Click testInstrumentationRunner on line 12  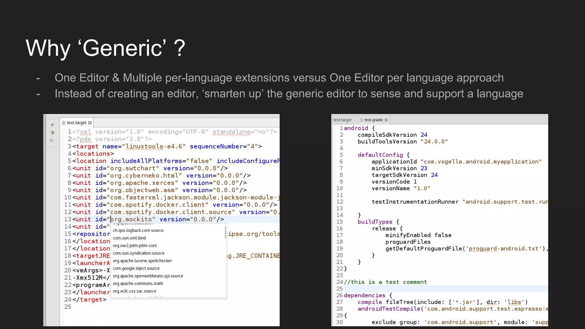pos(415,202)
